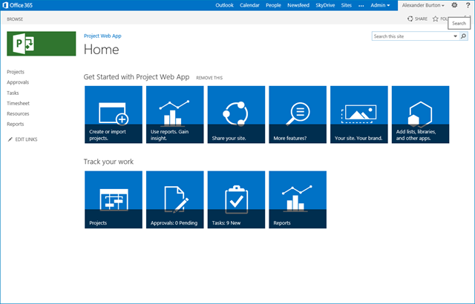Open Approvals in the left navigation
This screenshot has height=304, width=475.
(18, 82)
